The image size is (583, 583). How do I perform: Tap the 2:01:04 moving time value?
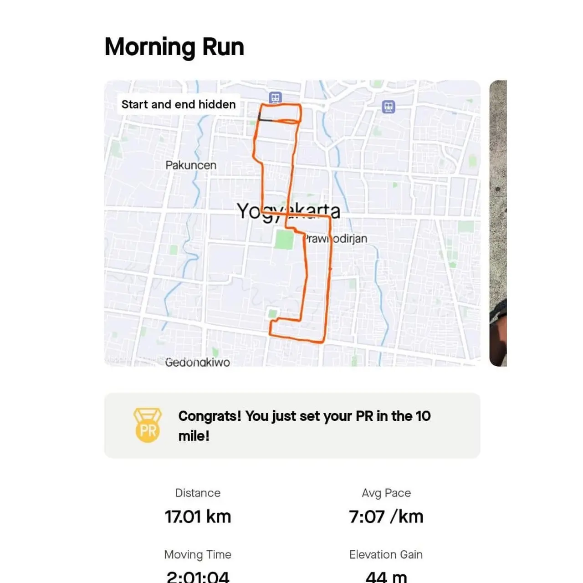198,577
